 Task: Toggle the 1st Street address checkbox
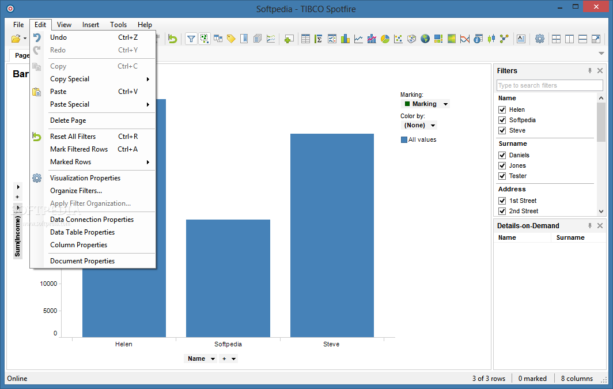[502, 201]
